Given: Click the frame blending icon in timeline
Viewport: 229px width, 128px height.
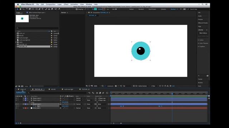Looking at the screenshot, I should tap(100, 93).
